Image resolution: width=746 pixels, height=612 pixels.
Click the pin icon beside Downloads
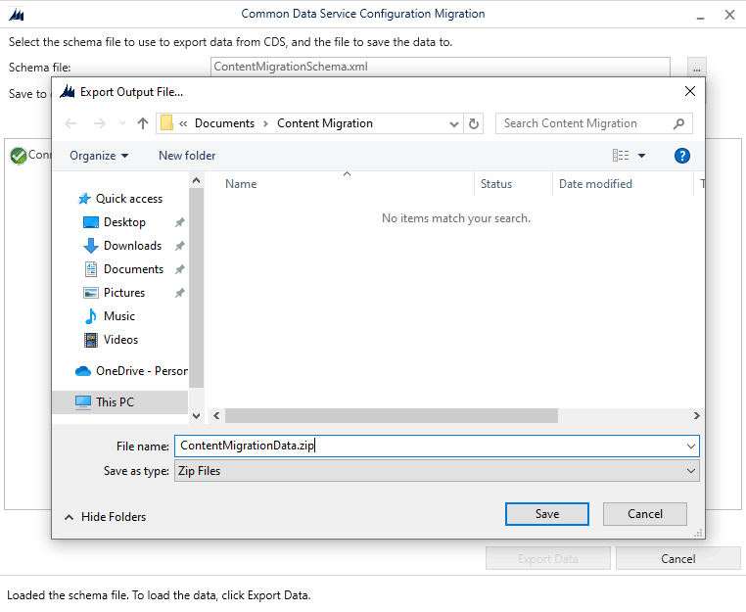click(x=180, y=246)
